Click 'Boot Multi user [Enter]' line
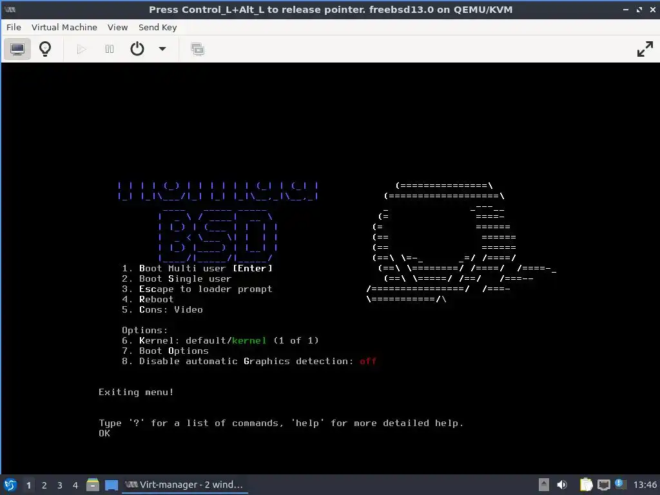This screenshot has height=495, width=660. [197, 268]
